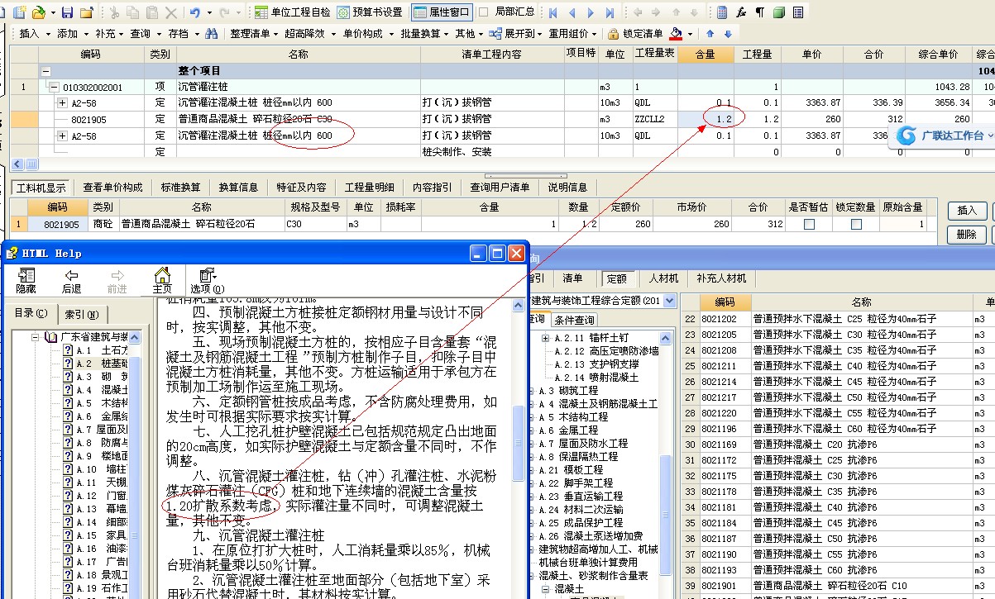
Task: Open the 查询 dropdown menu
Action: [x=146, y=34]
